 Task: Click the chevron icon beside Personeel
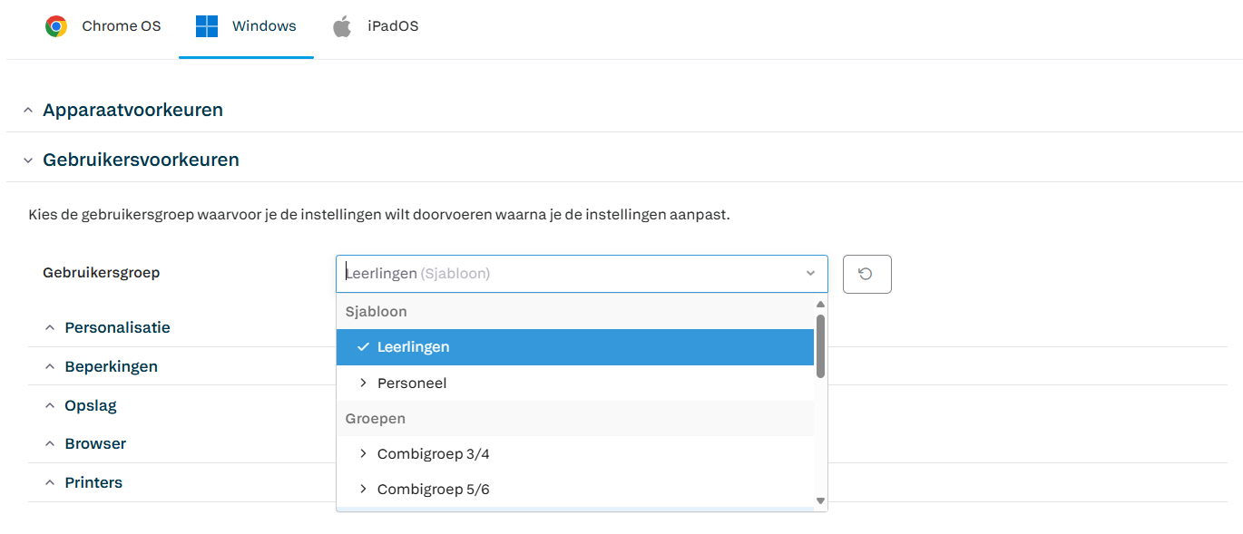pos(364,383)
